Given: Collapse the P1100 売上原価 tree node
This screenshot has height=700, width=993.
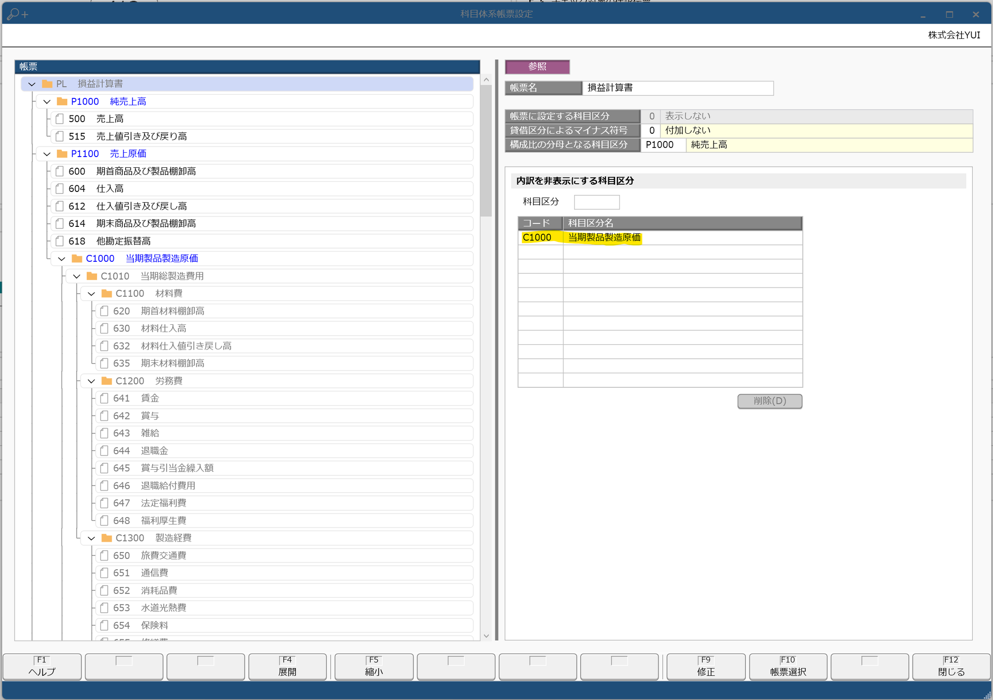Looking at the screenshot, I should coord(47,154).
